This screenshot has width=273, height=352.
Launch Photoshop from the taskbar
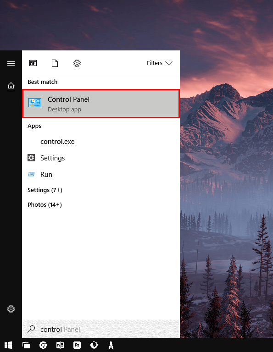[77, 345]
